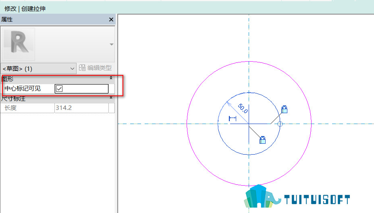Collapse the 尺寸标注 section
This screenshot has height=213, width=374.
[111, 98]
